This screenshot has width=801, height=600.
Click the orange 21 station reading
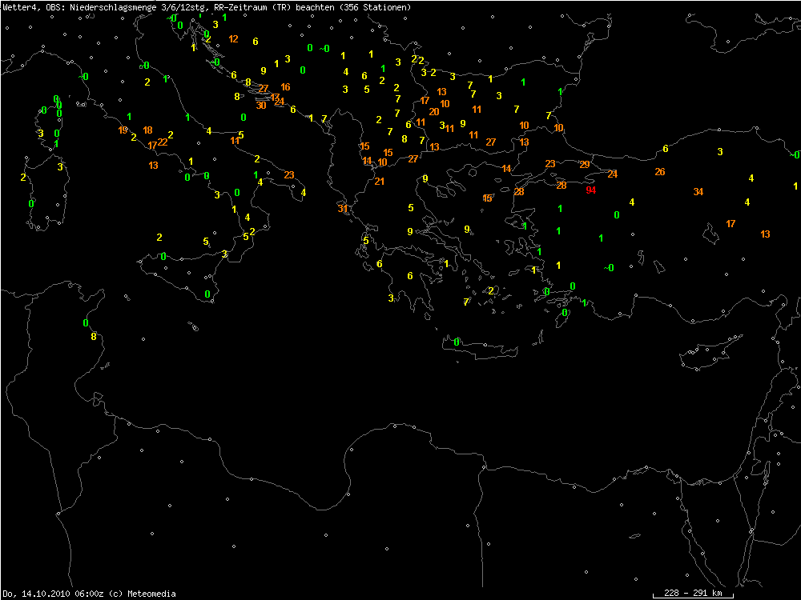point(380,182)
